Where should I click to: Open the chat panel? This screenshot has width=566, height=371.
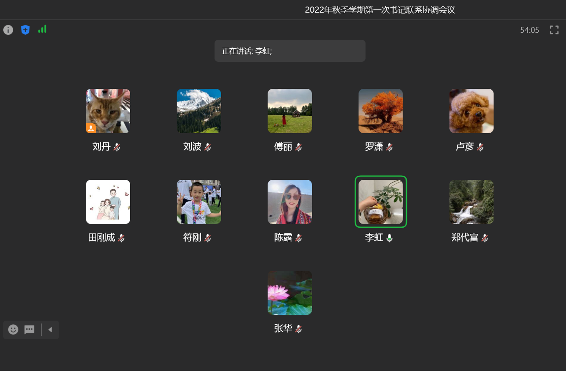[29, 329]
